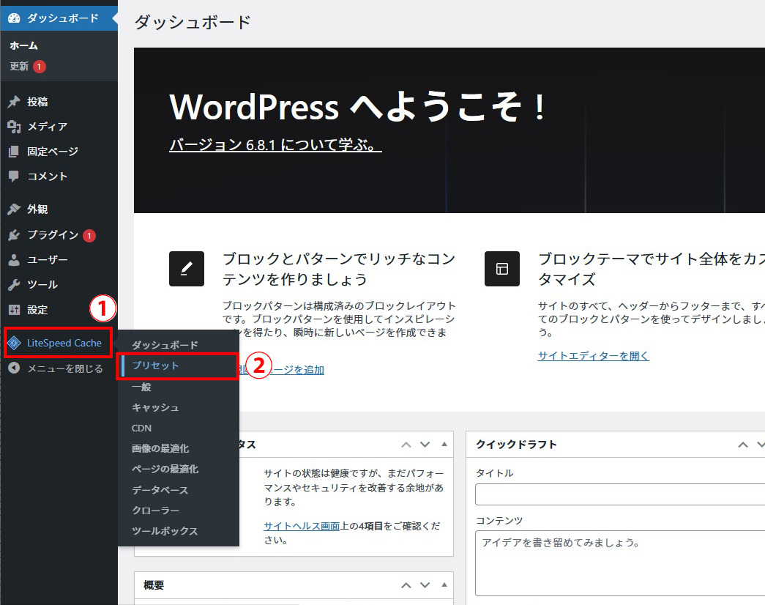Open the バージョン 6.8.1 について学ぶ link
The image size is (765, 605).
(x=275, y=145)
